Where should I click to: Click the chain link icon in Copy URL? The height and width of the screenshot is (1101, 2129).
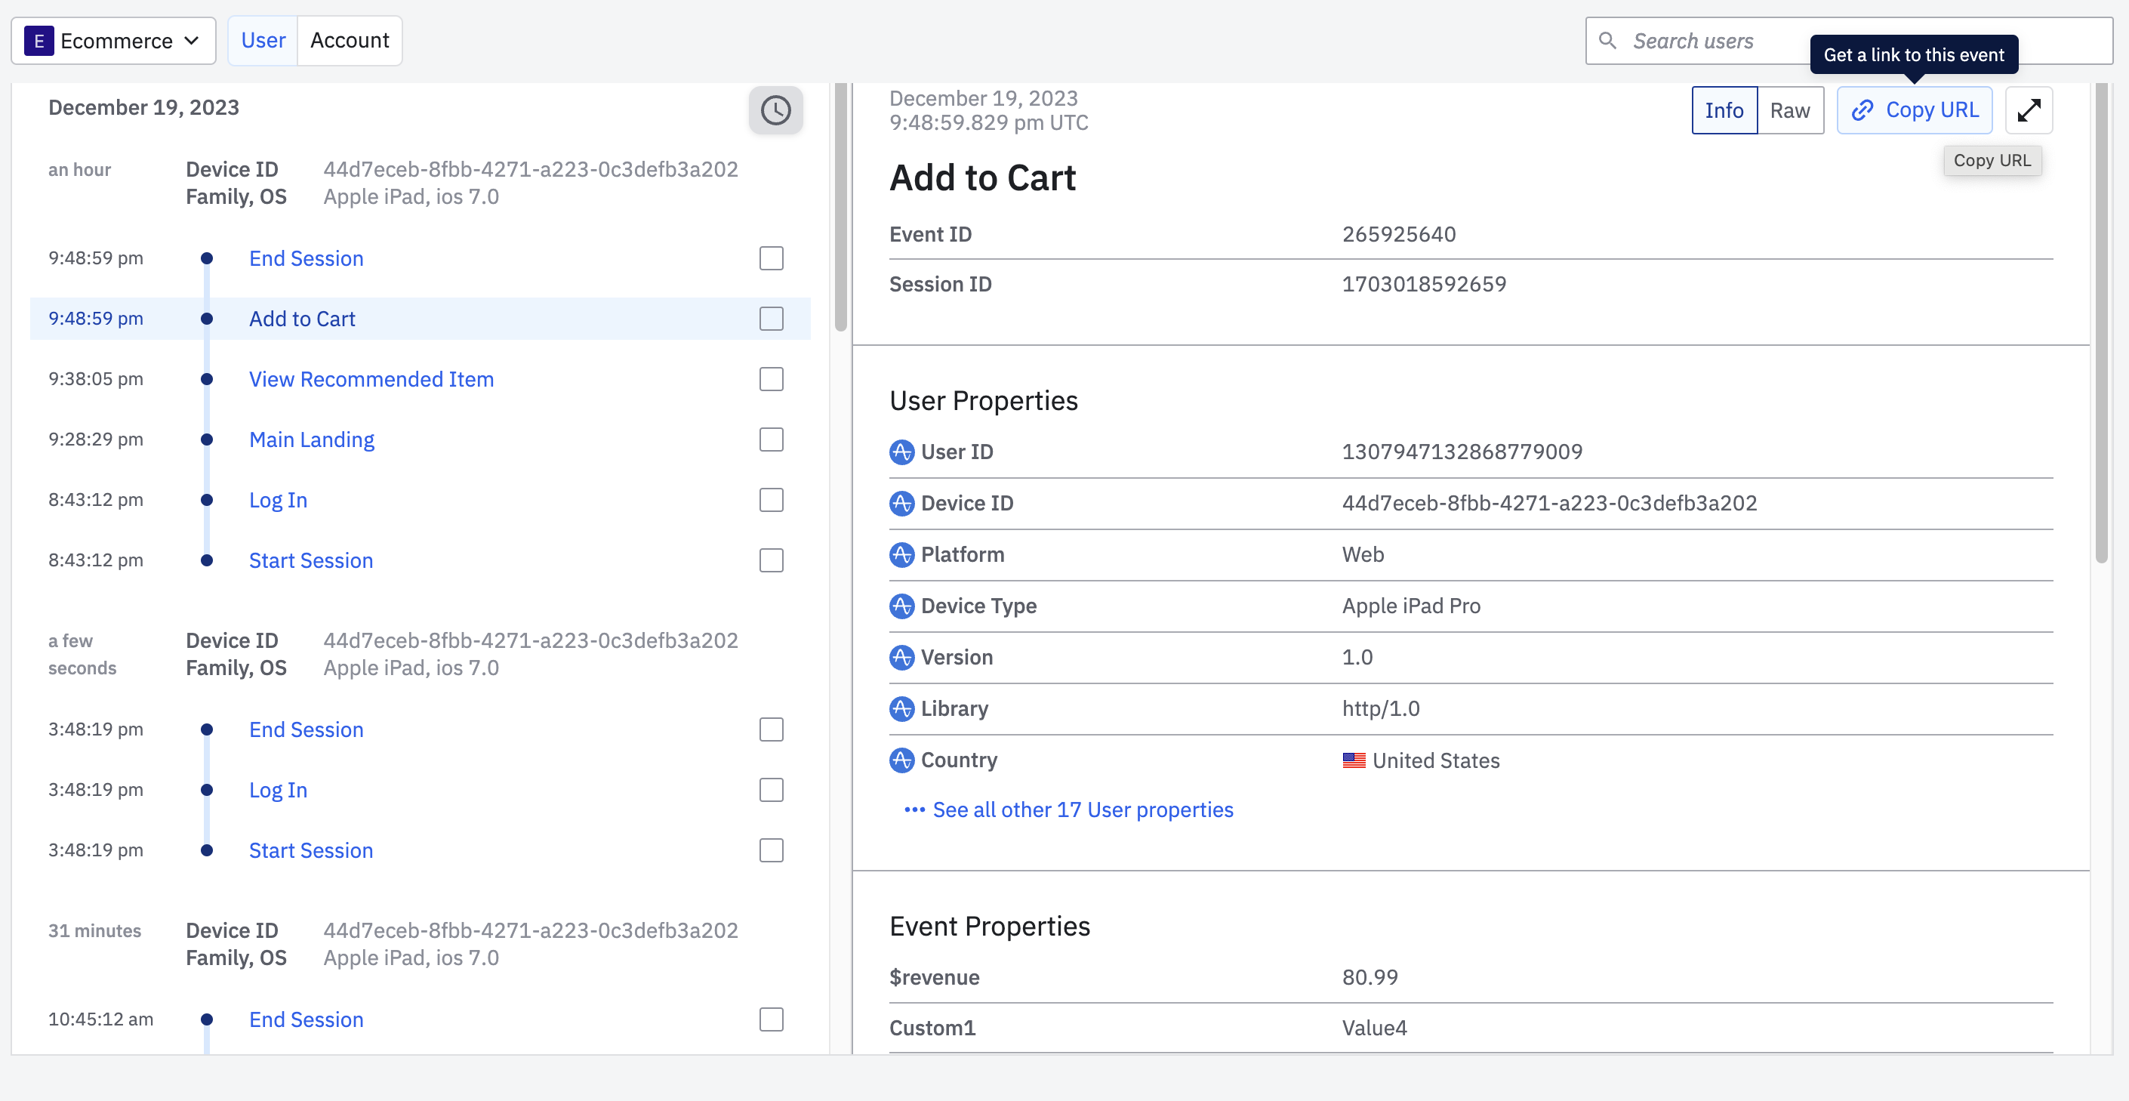[x=1862, y=110]
